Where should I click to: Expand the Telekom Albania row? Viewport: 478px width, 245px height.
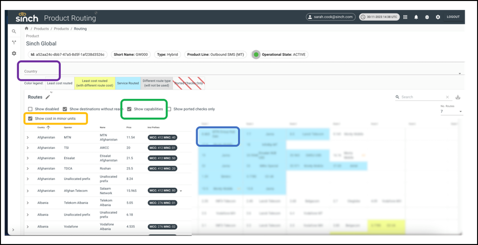tap(27, 202)
